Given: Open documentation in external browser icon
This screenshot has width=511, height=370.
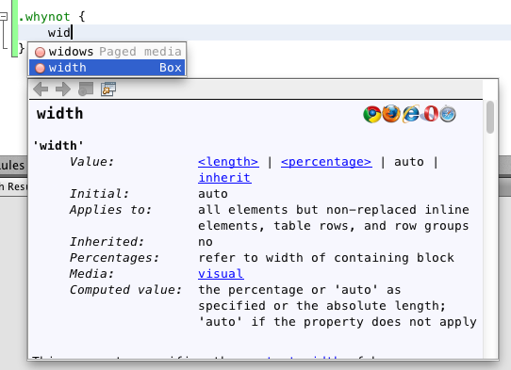Looking at the screenshot, I should [108, 88].
